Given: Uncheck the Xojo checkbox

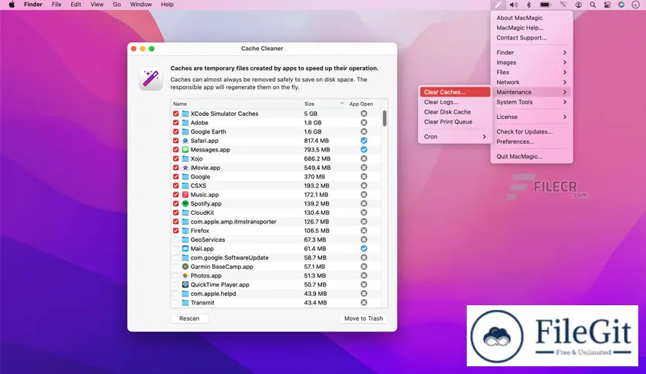Looking at the screenshot, I should tap(176, 158).
